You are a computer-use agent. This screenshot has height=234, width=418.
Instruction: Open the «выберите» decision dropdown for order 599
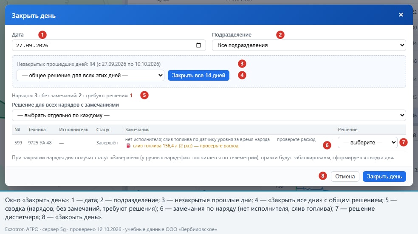367,143
